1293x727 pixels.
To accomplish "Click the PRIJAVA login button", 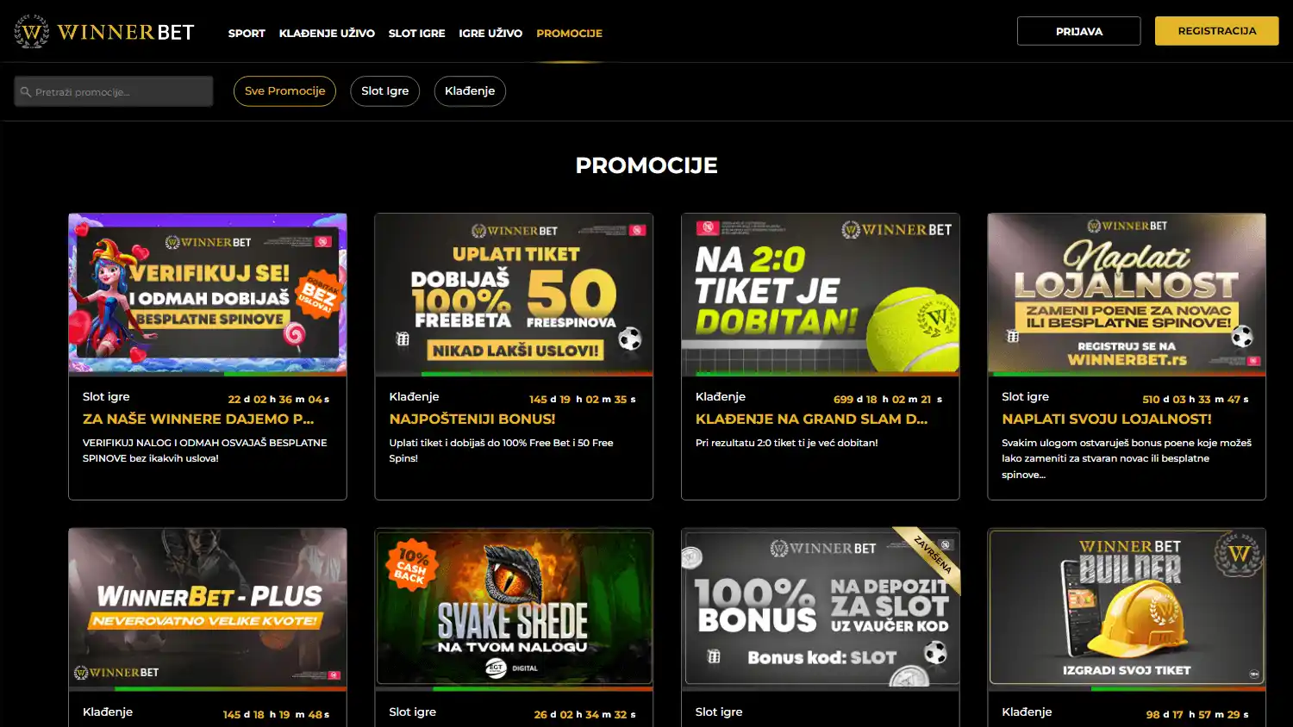I will point(1078,31).
